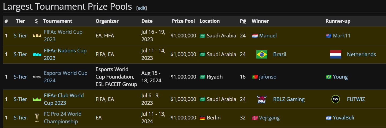Open YuvalBeli runner-up link
386x128 pixels.
pyautogui.click(x=343, y=118)
